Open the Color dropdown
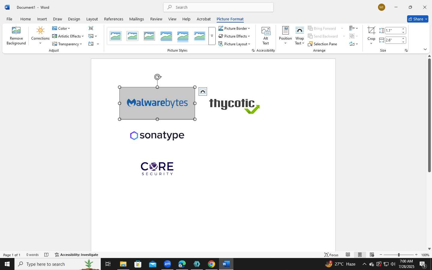The width and height of the screenshot is (432, 270). 61,28
